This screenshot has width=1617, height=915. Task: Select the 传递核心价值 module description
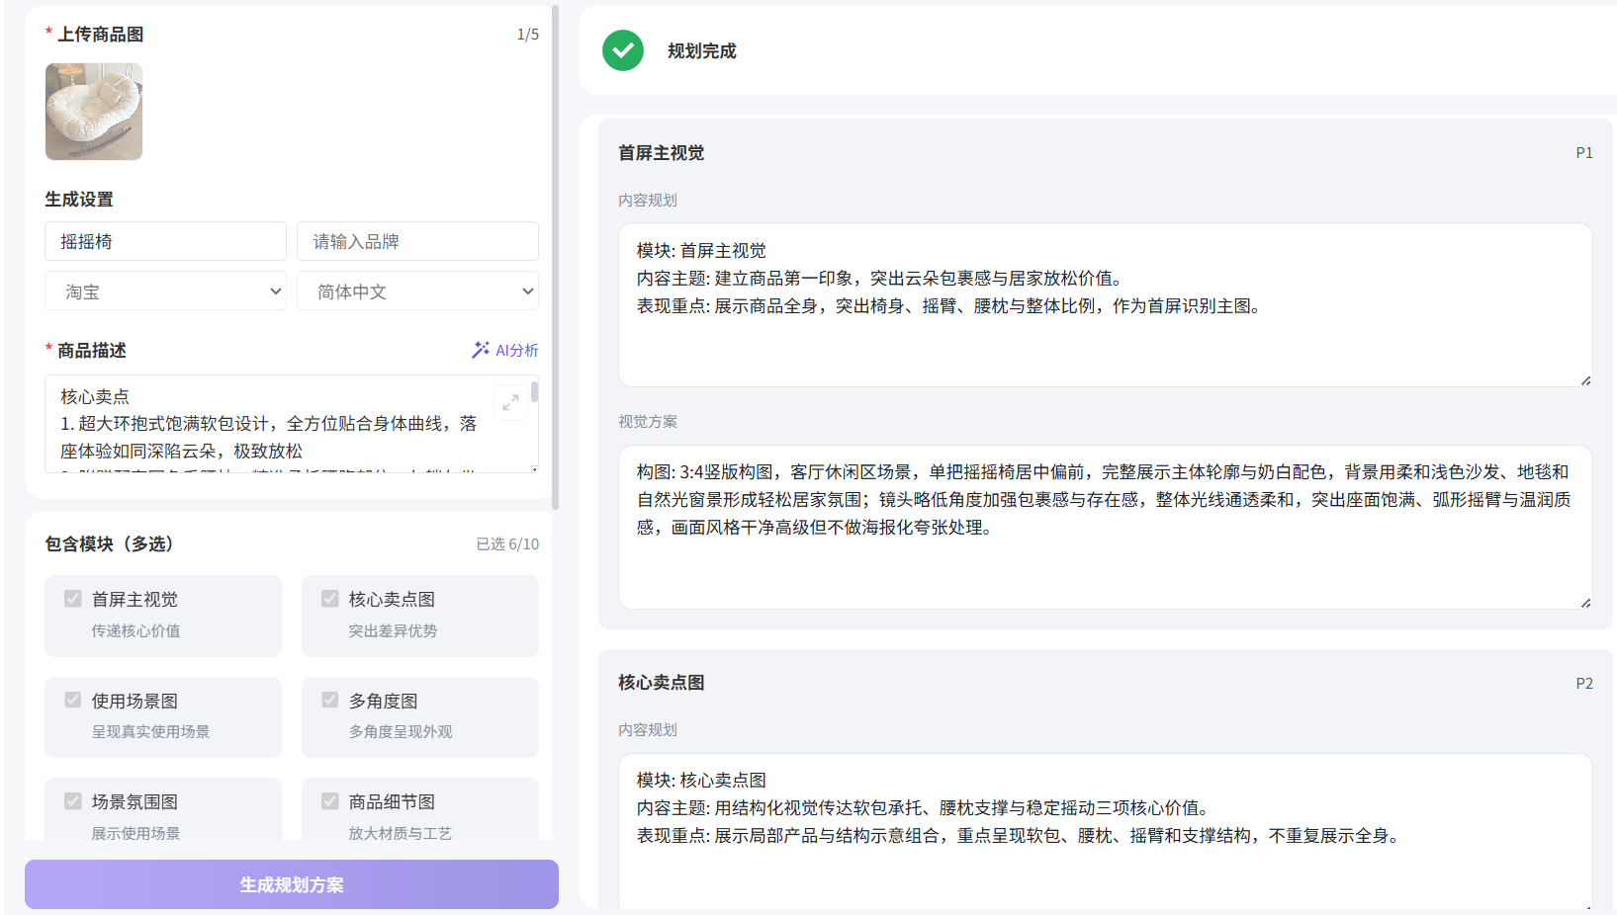click(135, 630)
